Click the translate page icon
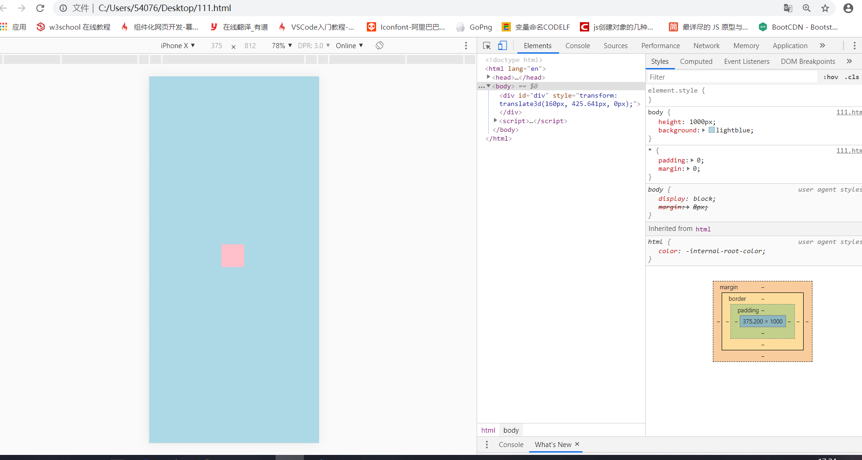Image resolution: width=862 pixels, height=460 pixels. (x=788, y=8)
